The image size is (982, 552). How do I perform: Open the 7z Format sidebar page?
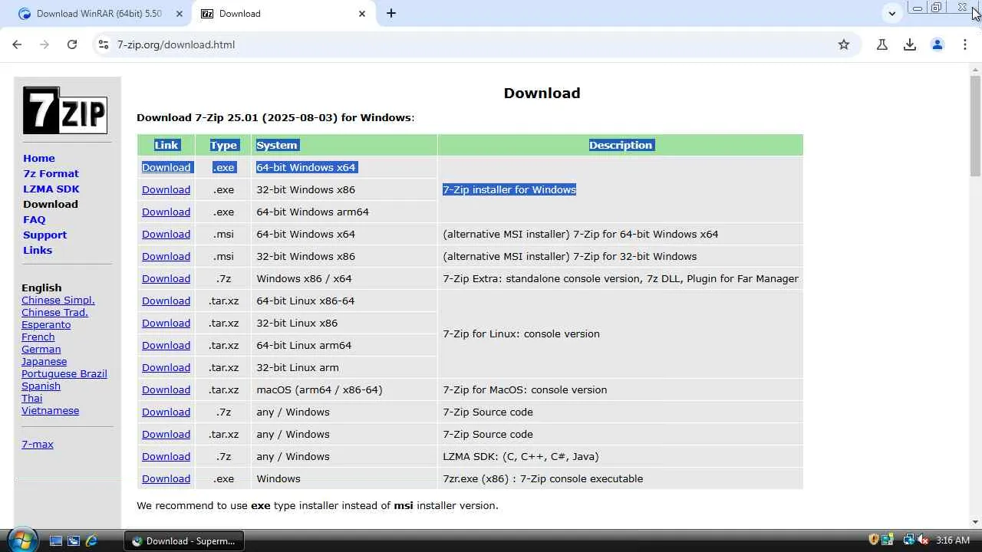[x=51, y=173]
